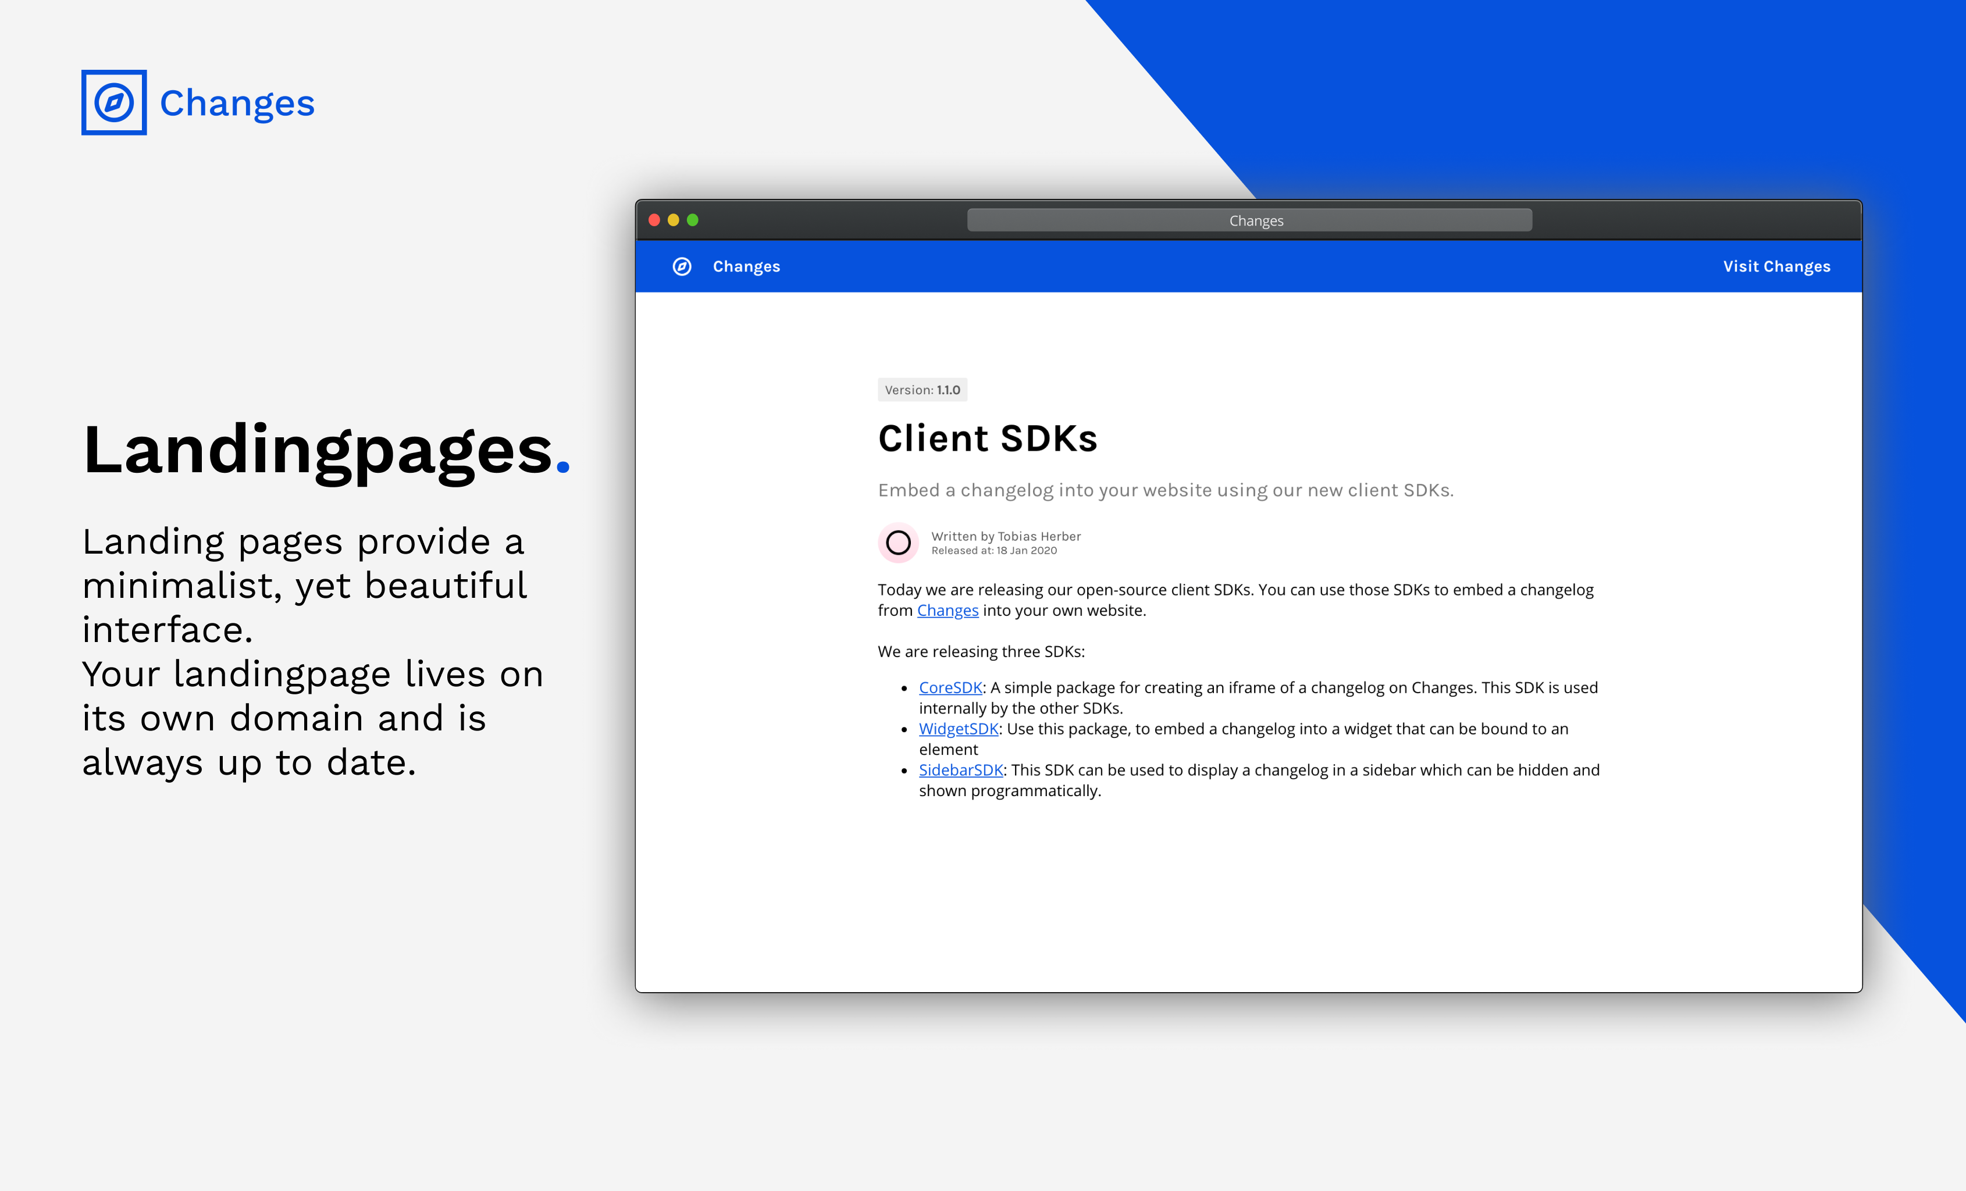Open the CoreSDK link

point(949,687)
